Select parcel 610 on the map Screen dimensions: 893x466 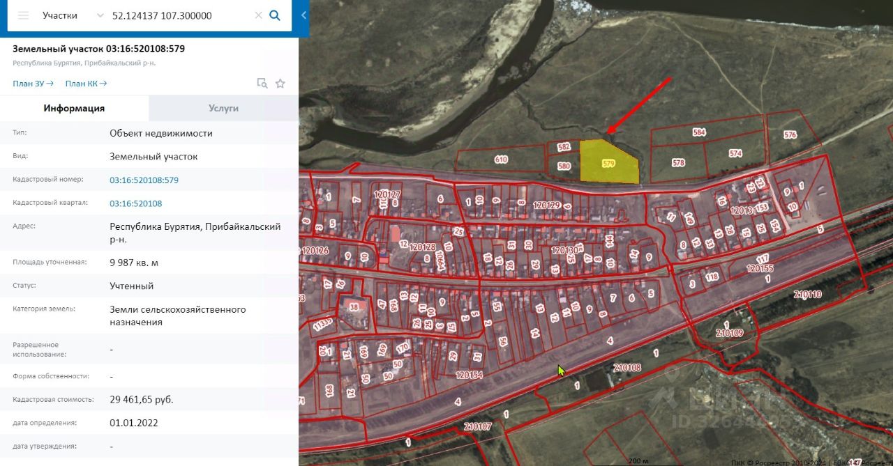(501, 160)
